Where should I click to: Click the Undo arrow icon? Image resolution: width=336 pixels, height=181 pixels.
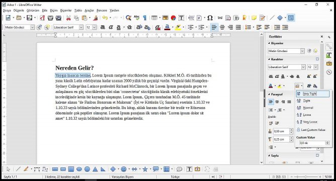click(105, 18)
